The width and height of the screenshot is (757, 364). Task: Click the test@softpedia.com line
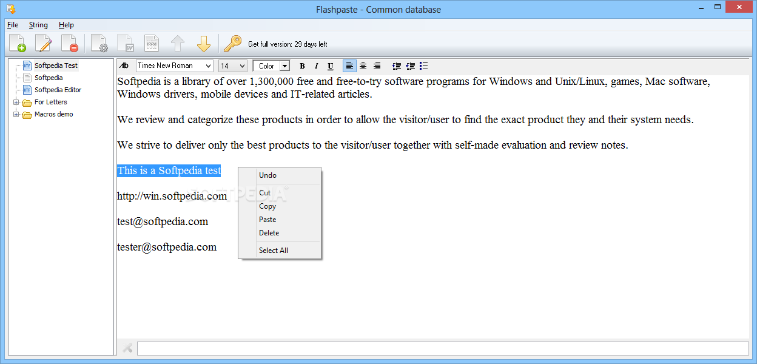point(163,221)
